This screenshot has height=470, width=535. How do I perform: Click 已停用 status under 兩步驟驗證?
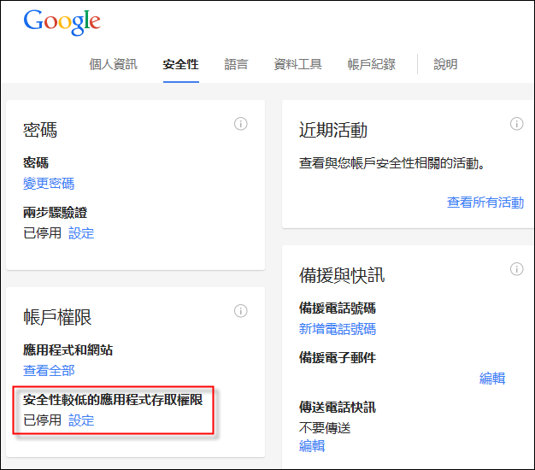click(43, 233)
